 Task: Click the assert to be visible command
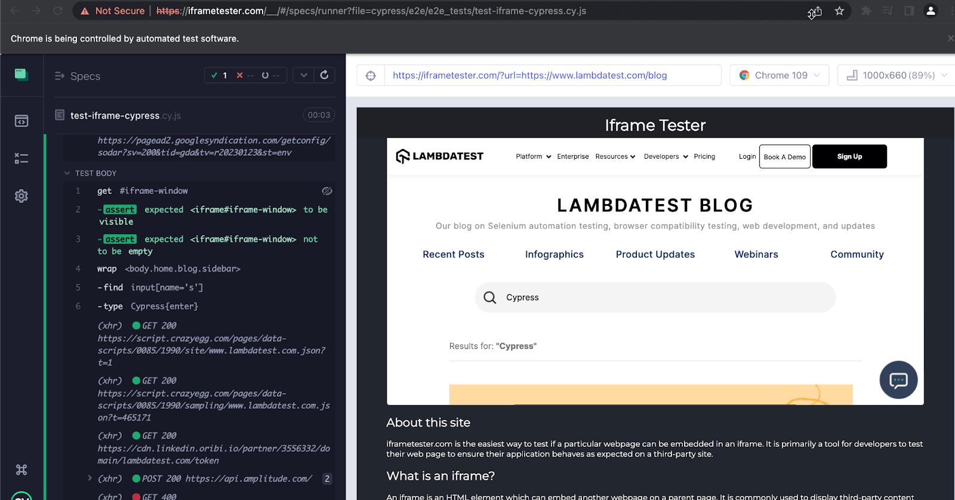point(199,215)
